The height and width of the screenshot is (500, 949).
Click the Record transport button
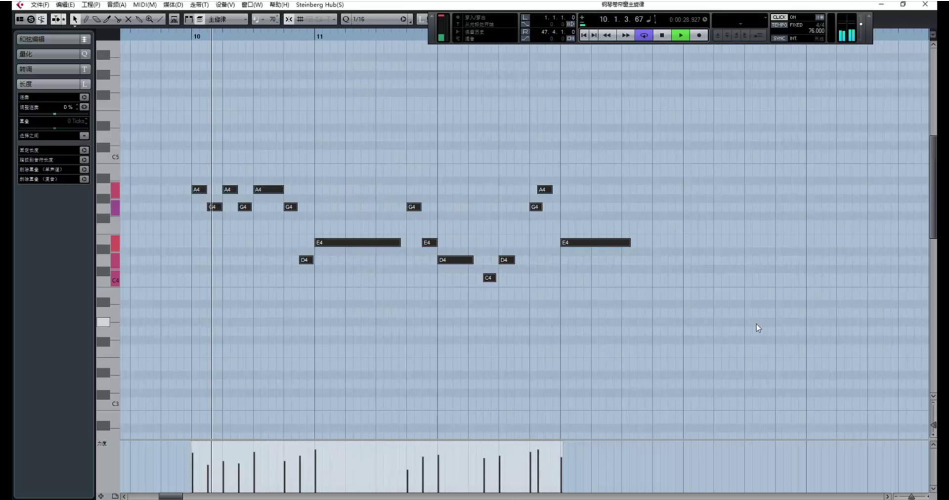pos(699,35)
